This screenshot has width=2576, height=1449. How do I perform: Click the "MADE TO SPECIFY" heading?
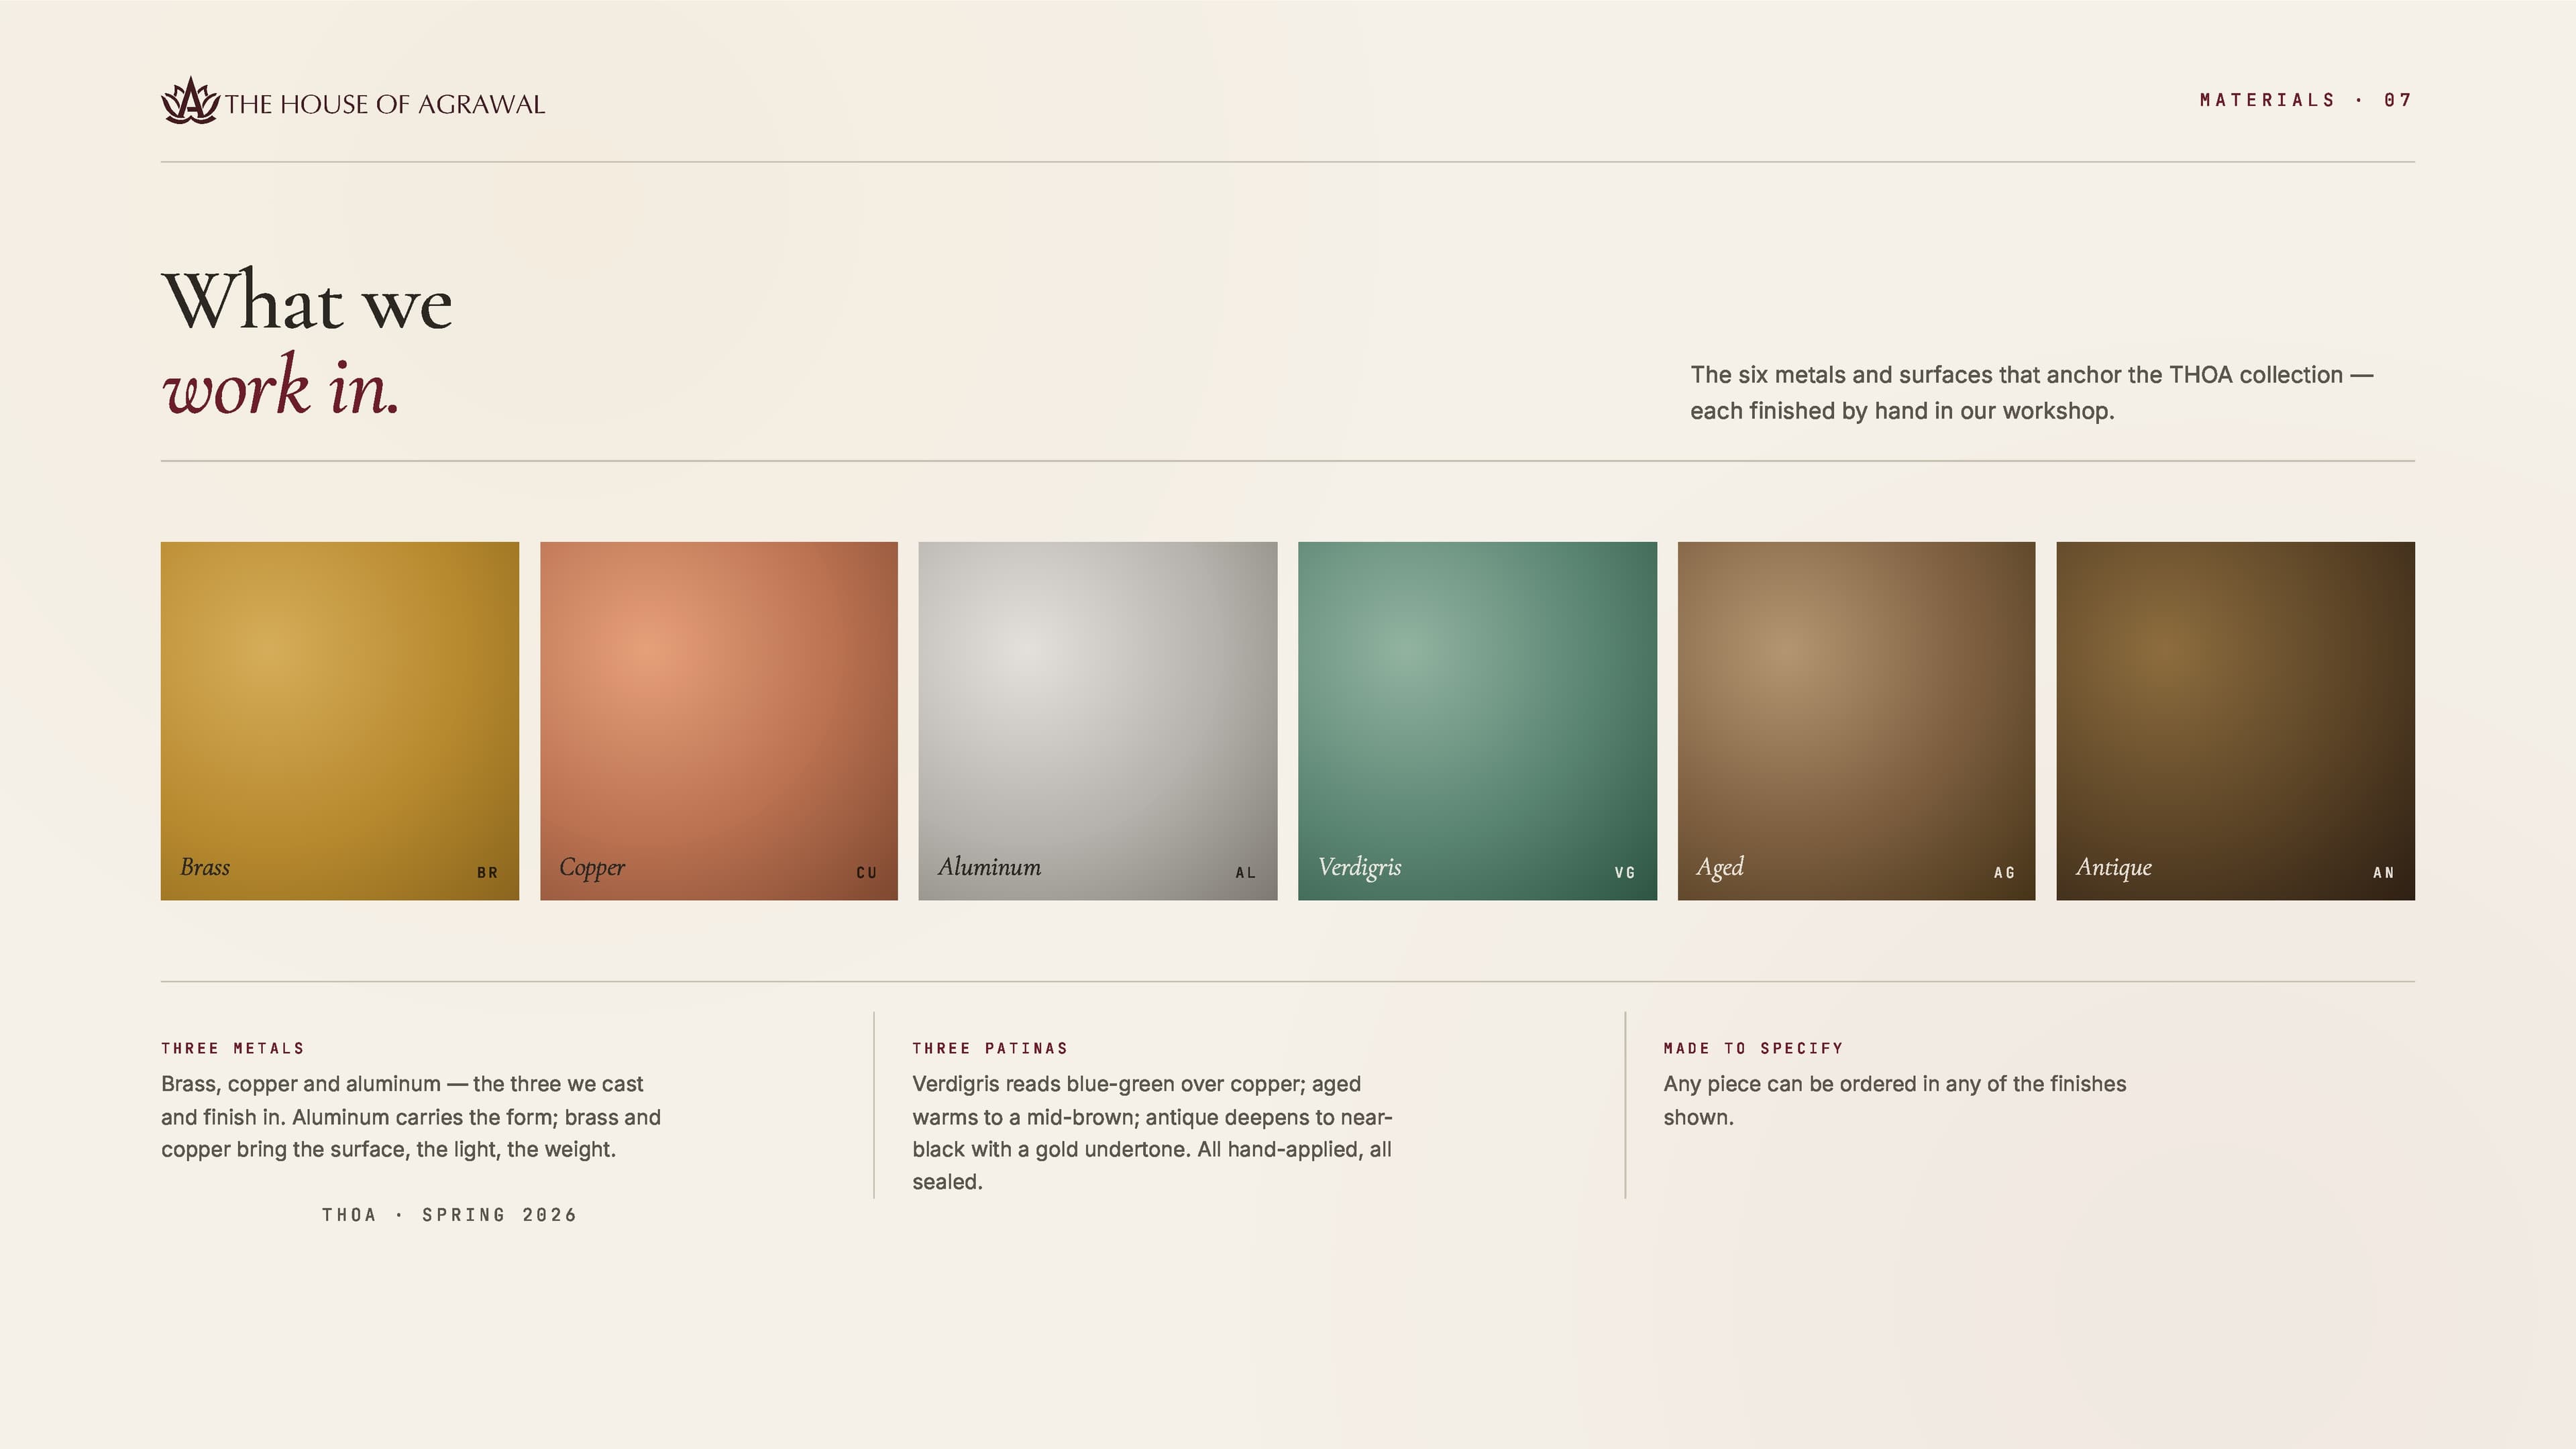click(1753, 1048)
